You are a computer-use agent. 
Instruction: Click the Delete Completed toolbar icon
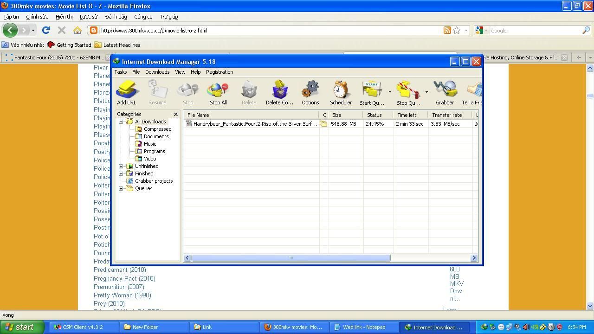279,90
